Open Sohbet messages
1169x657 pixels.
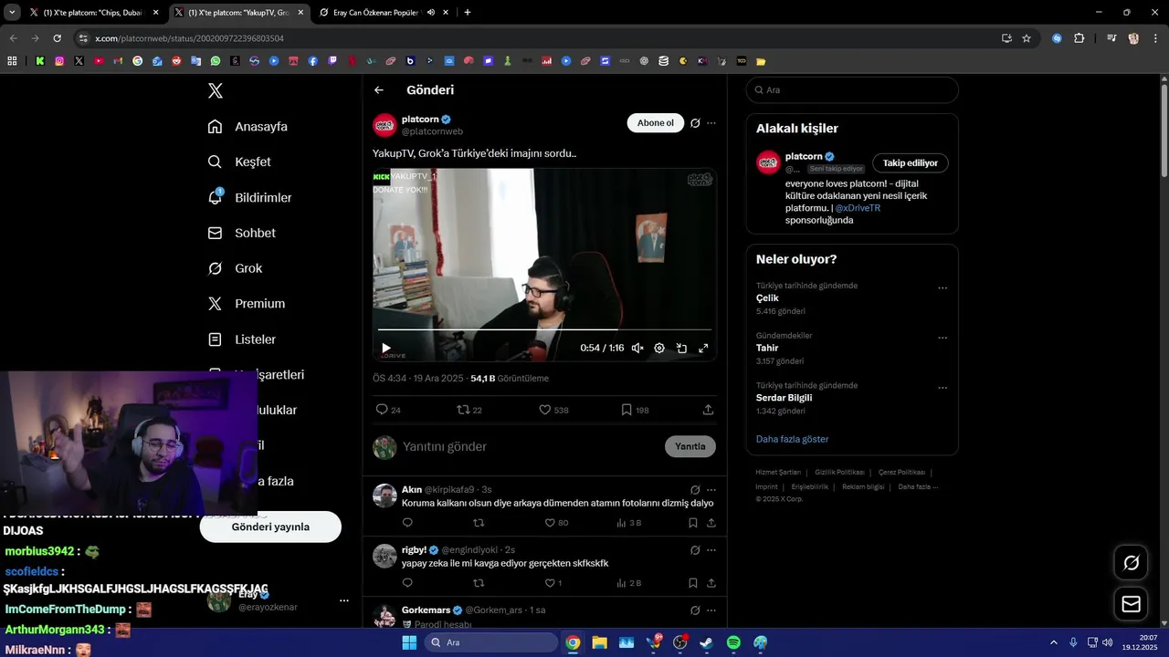click(x=241, y=233)
